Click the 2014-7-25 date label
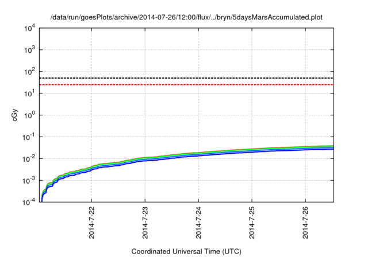Screen dimensions: 368x257 click(252, 223)
